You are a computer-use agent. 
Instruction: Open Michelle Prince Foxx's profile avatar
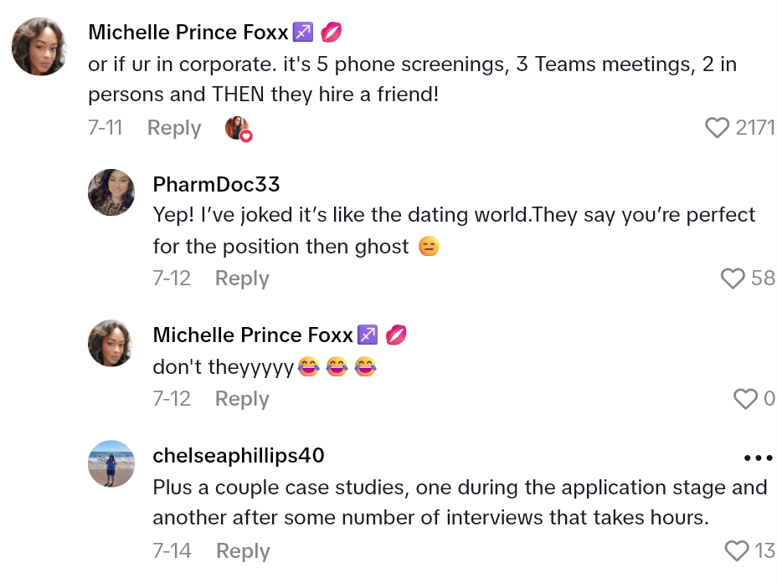point(39,46)
